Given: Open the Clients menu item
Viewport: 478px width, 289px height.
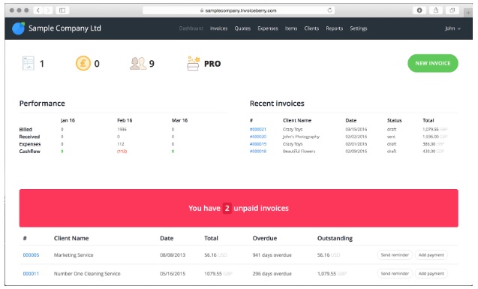Looking at the screenshot, I should tap(311, 29).
